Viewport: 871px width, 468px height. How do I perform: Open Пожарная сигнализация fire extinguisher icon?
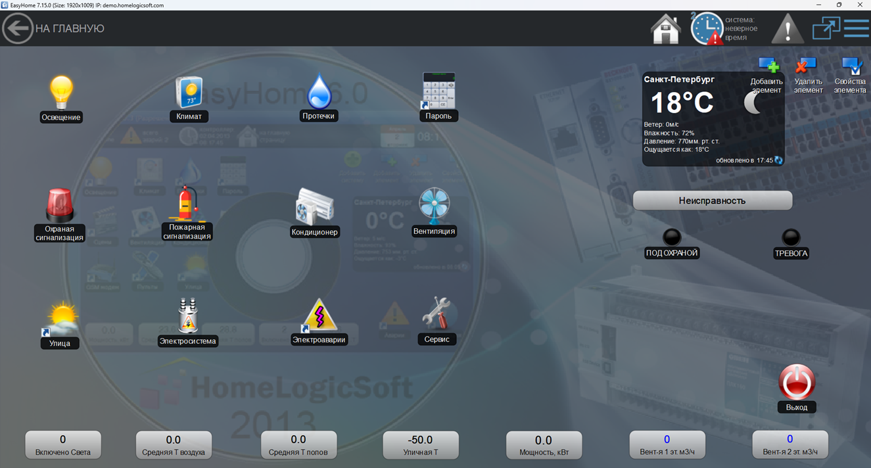click(x=187, y=204)
